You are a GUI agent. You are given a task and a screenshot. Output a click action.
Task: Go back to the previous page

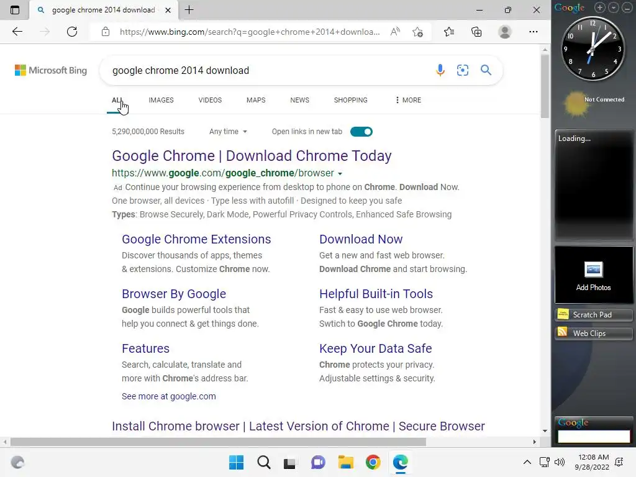point(17,32)
